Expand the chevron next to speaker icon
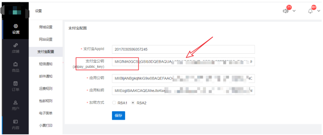This screenshot has width=323, height=135. (x=294, y=11)
